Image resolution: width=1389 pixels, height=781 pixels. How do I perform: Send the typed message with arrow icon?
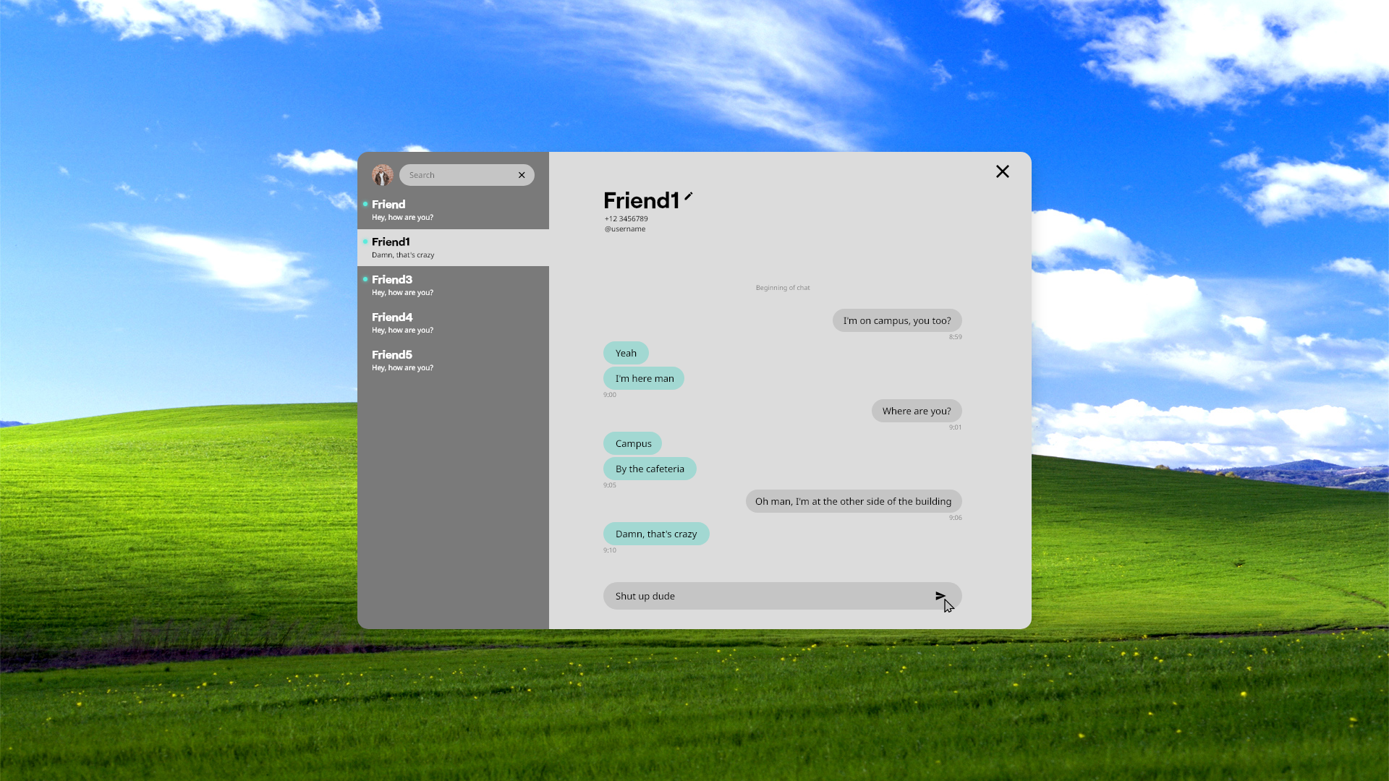point(940,596)
